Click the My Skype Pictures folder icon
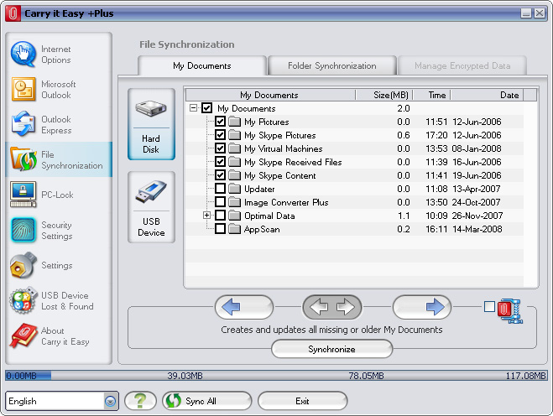 pyautogui.click(x=234, y=135)
